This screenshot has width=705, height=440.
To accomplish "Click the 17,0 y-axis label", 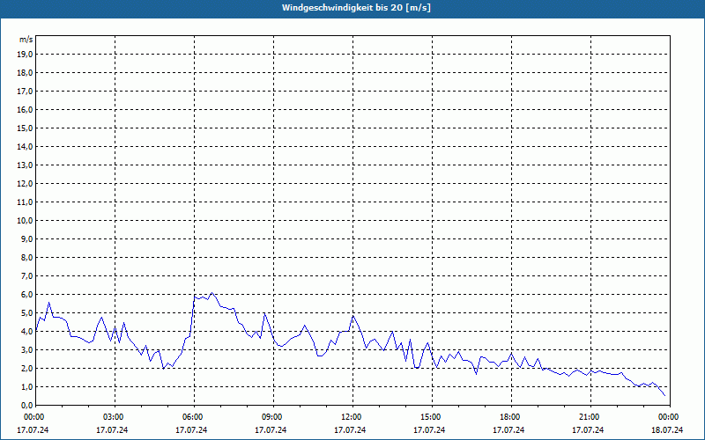I will pyautogui.click(x=25, y=92).
